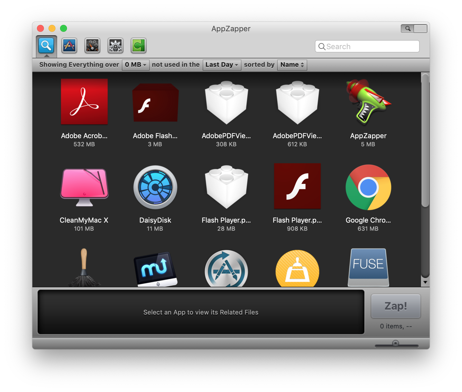Toggle the search view in title bar
This screenshot has width=462, height=392.
(407, 28)
